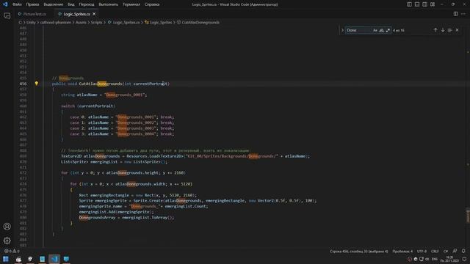
Task: Open the Accounts icon in activity bar
Action: 7,227
